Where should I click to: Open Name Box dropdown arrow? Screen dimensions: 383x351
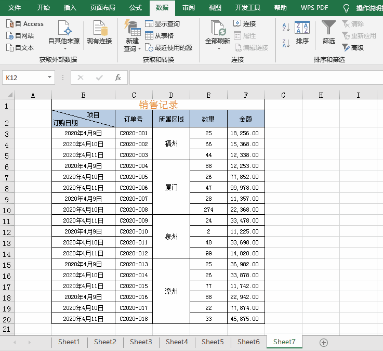coord(49,77)
